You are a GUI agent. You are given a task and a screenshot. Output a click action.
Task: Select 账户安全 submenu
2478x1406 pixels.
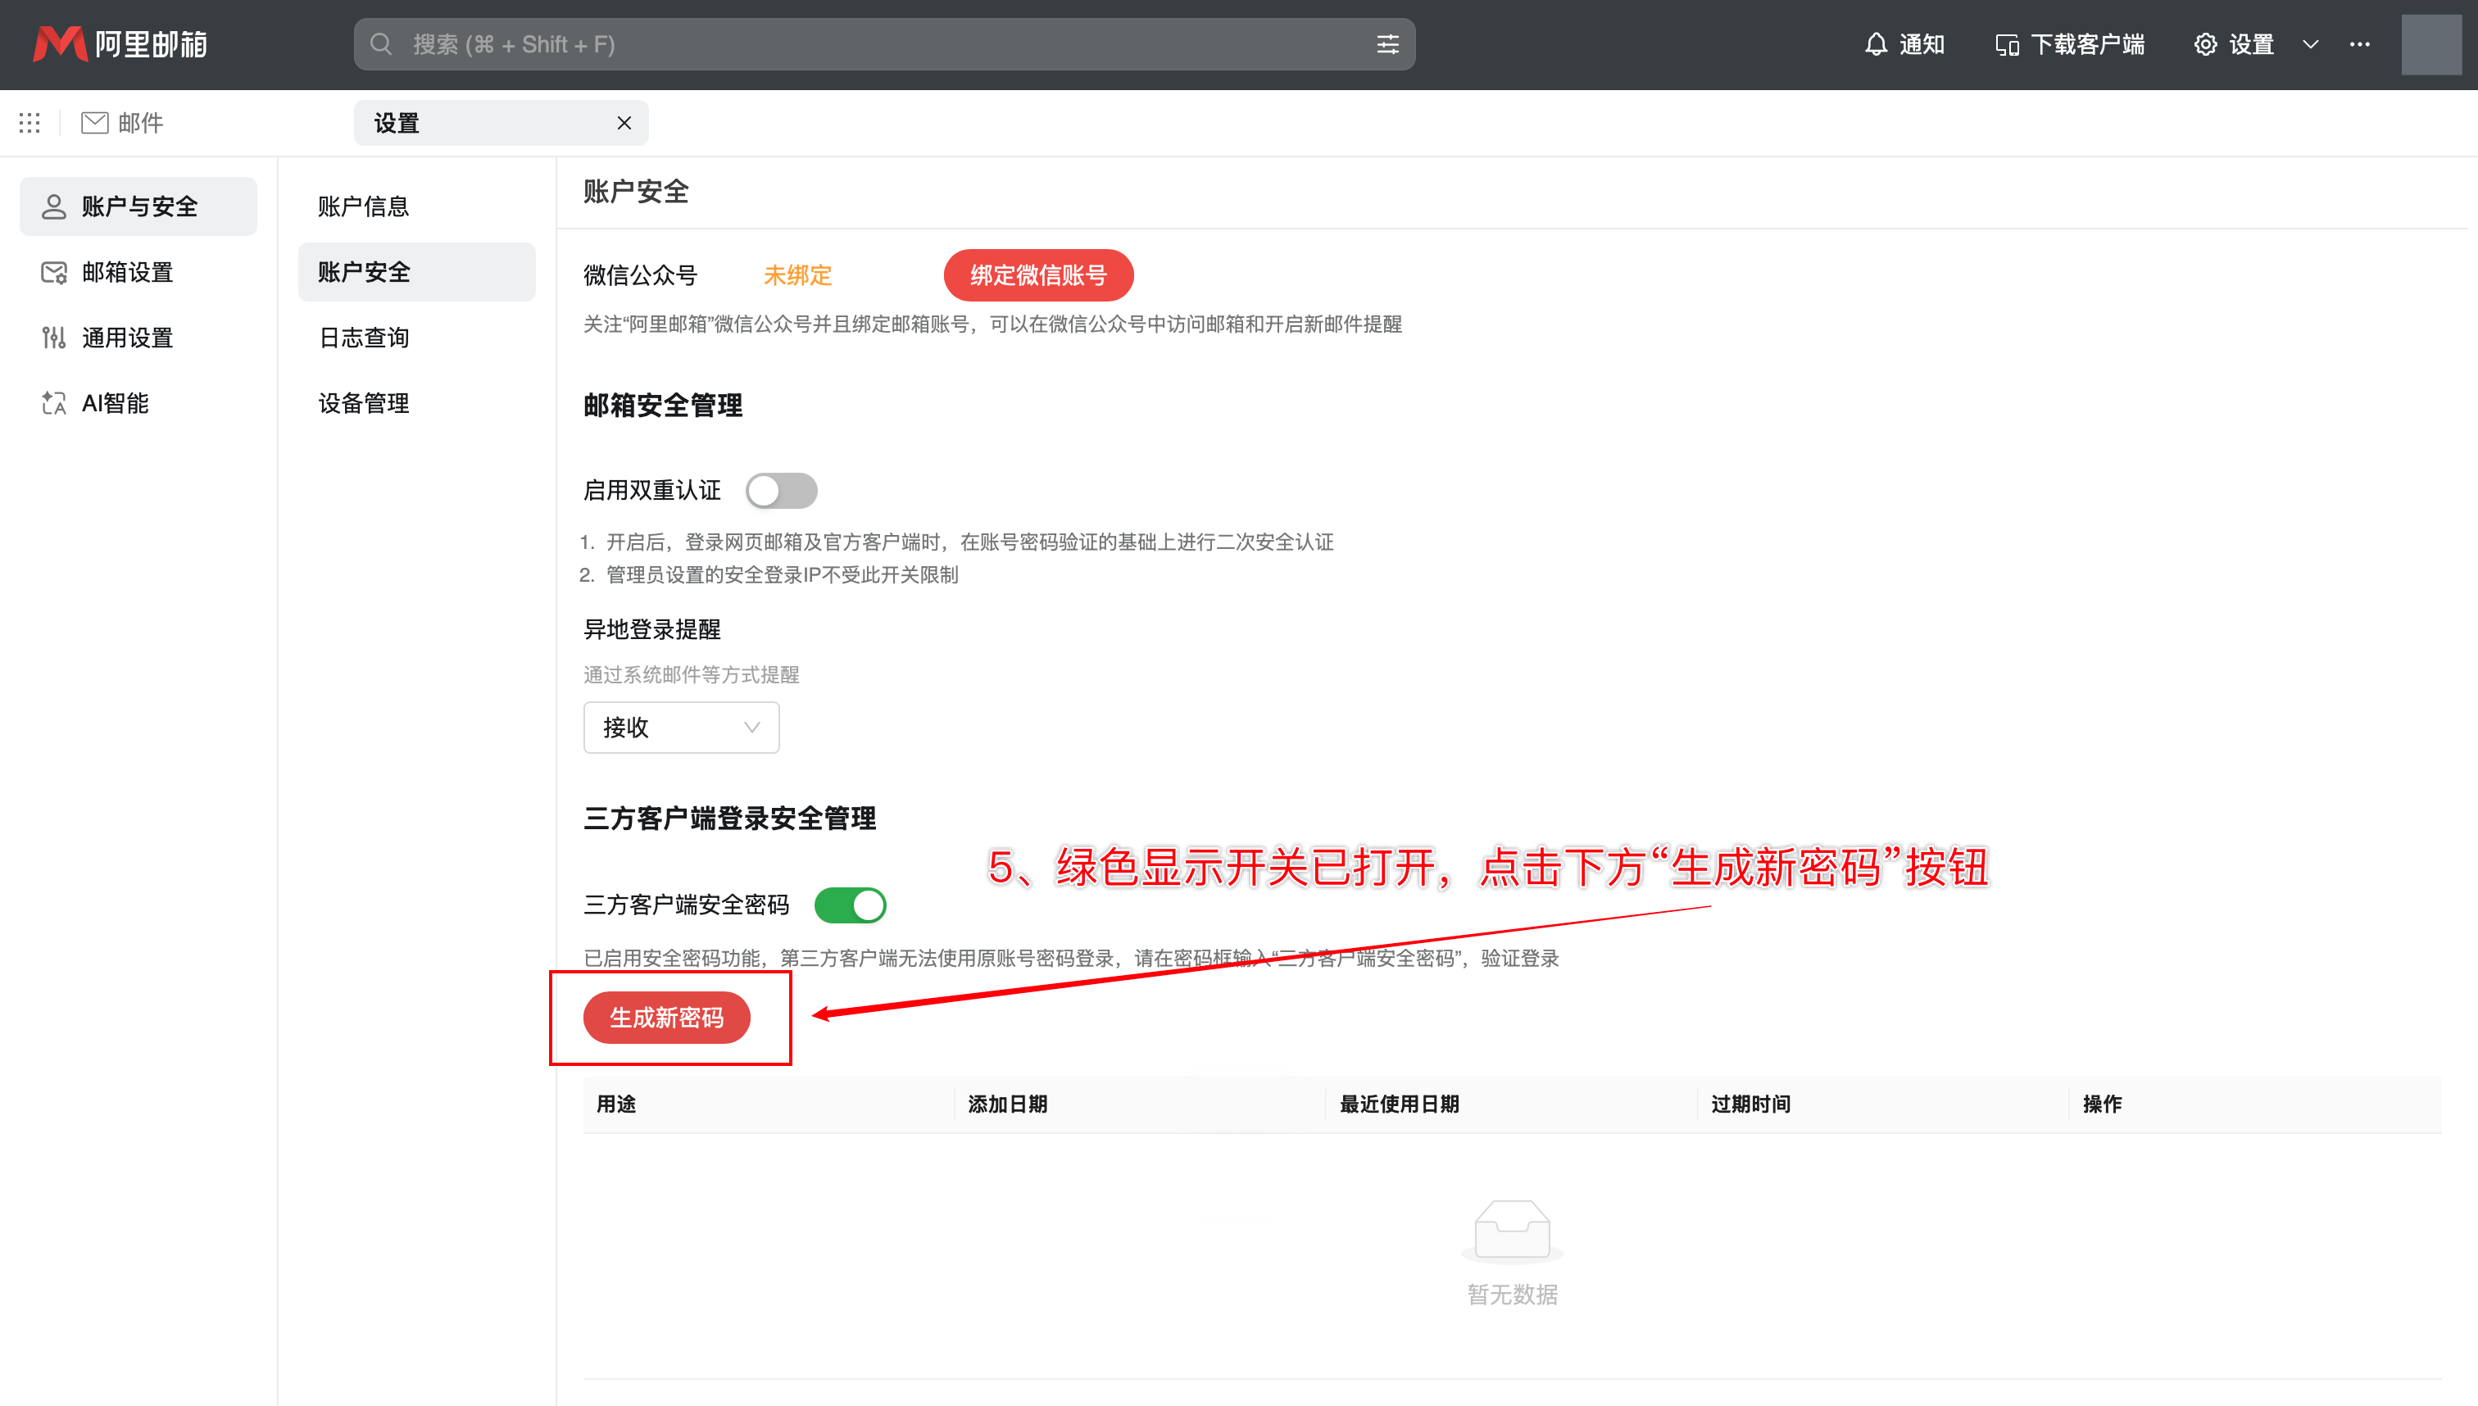pyautogui.click(x=416, y=271)
